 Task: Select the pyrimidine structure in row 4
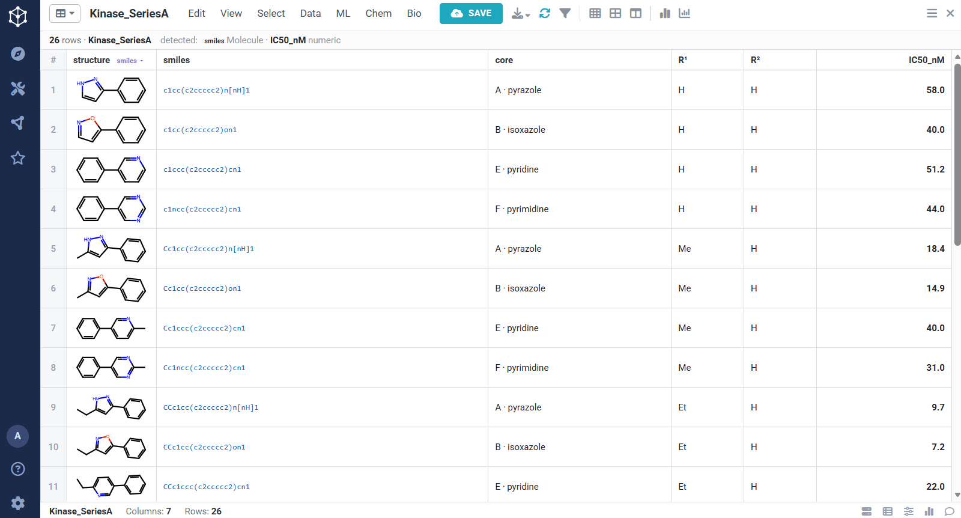point(111,209)
